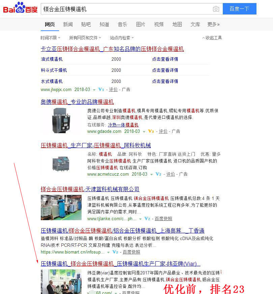Screen dimensions: 273x294
Task: Click 百度快照 next to www.tjlanke.com
Action: coord(163,218)
